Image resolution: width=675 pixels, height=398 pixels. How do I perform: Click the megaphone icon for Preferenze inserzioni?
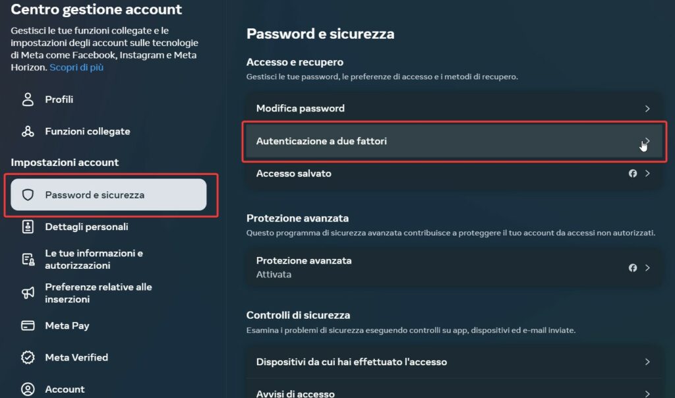pyautogui.click(x=28, y=293)
